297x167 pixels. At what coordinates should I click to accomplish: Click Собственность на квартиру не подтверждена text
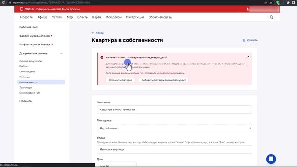pos(136,58)
